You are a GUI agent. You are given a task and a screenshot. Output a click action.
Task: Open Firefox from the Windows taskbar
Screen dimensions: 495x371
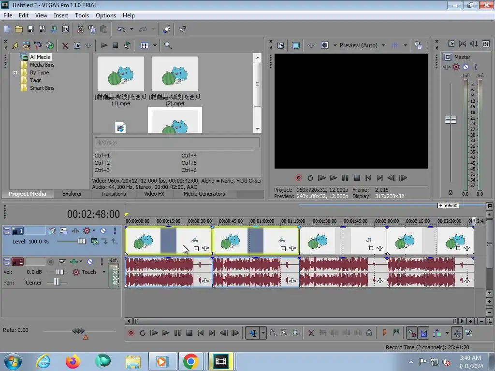click(73, 361)
